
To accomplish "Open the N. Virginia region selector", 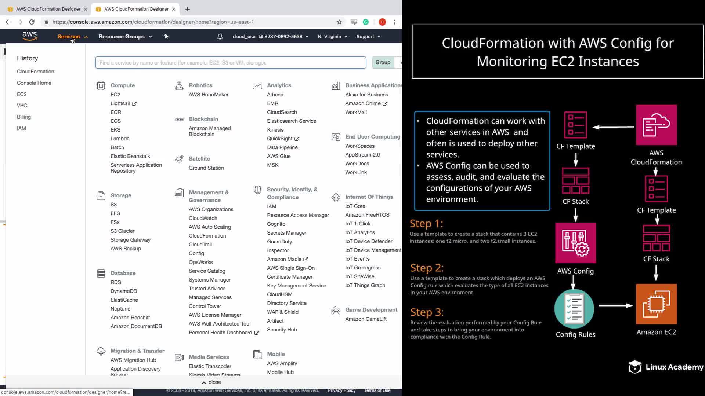I will click(x=332, y=36).
